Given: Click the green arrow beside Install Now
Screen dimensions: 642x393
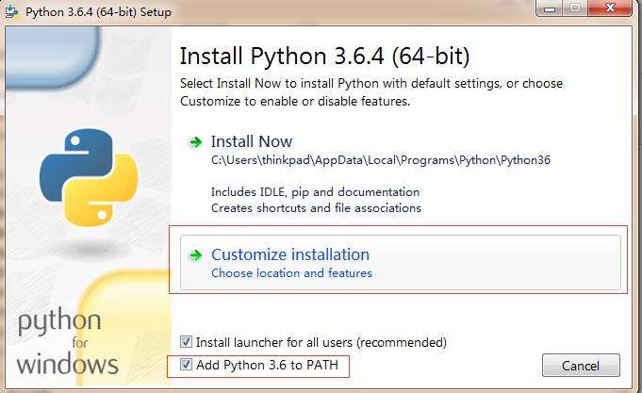Looking at the screenshot, I should tap(195, 141).
